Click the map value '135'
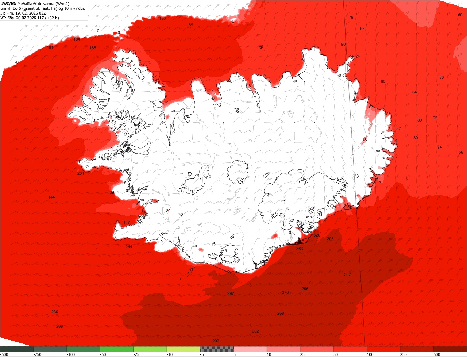 coord(111,193)
